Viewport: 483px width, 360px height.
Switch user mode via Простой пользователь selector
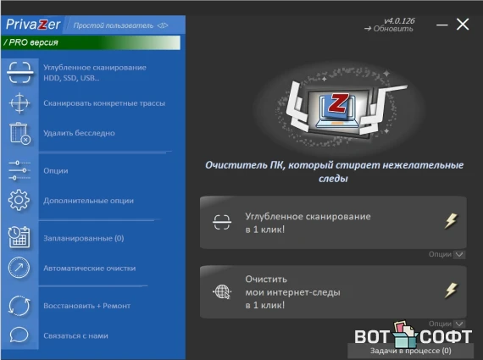click(x=120, y=25)
